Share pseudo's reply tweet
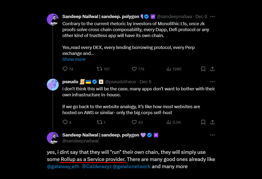The image size is (262, 179). point(212,122)
